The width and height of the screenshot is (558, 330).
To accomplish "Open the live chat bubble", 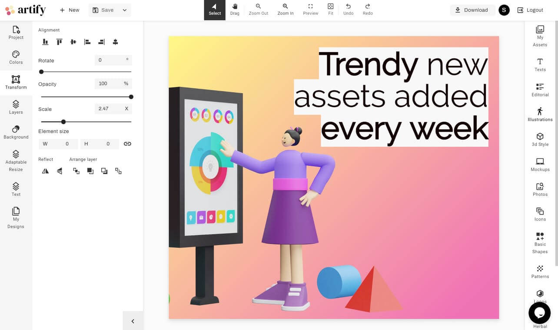I will click(x=539, y=313).
